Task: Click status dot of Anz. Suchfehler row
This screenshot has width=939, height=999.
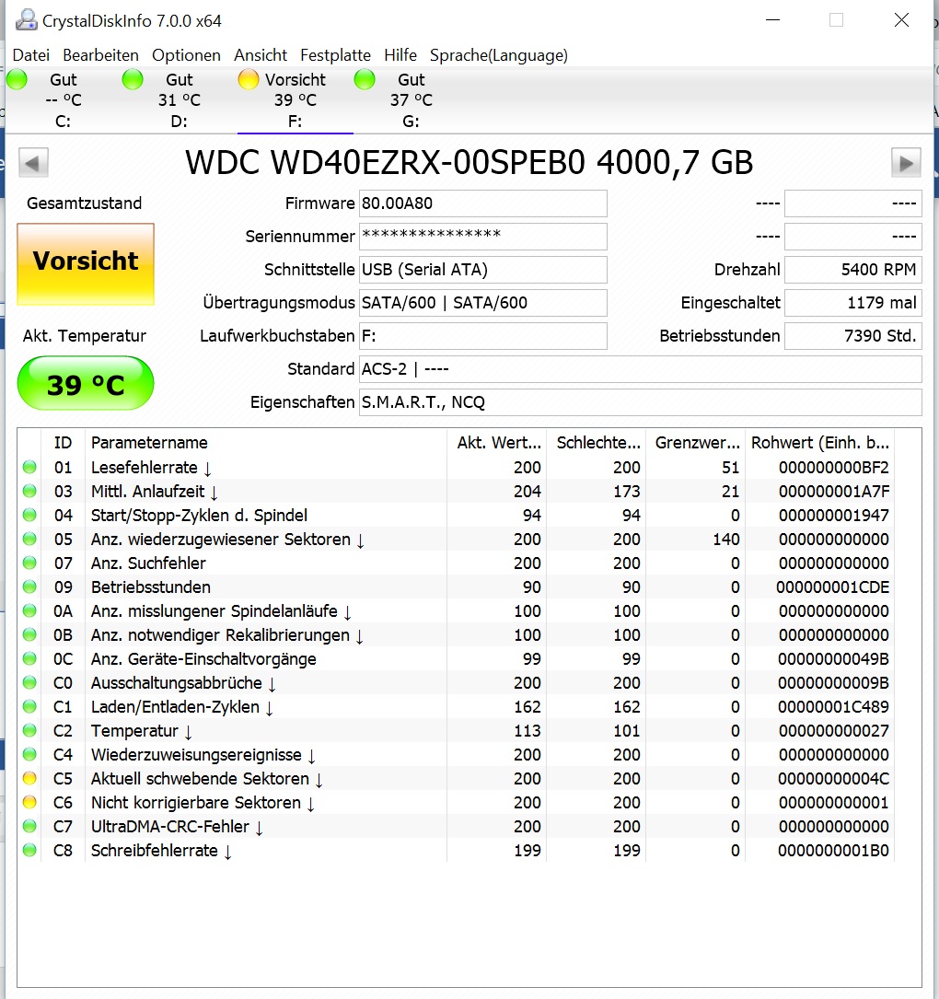Action: pos(29,563)
